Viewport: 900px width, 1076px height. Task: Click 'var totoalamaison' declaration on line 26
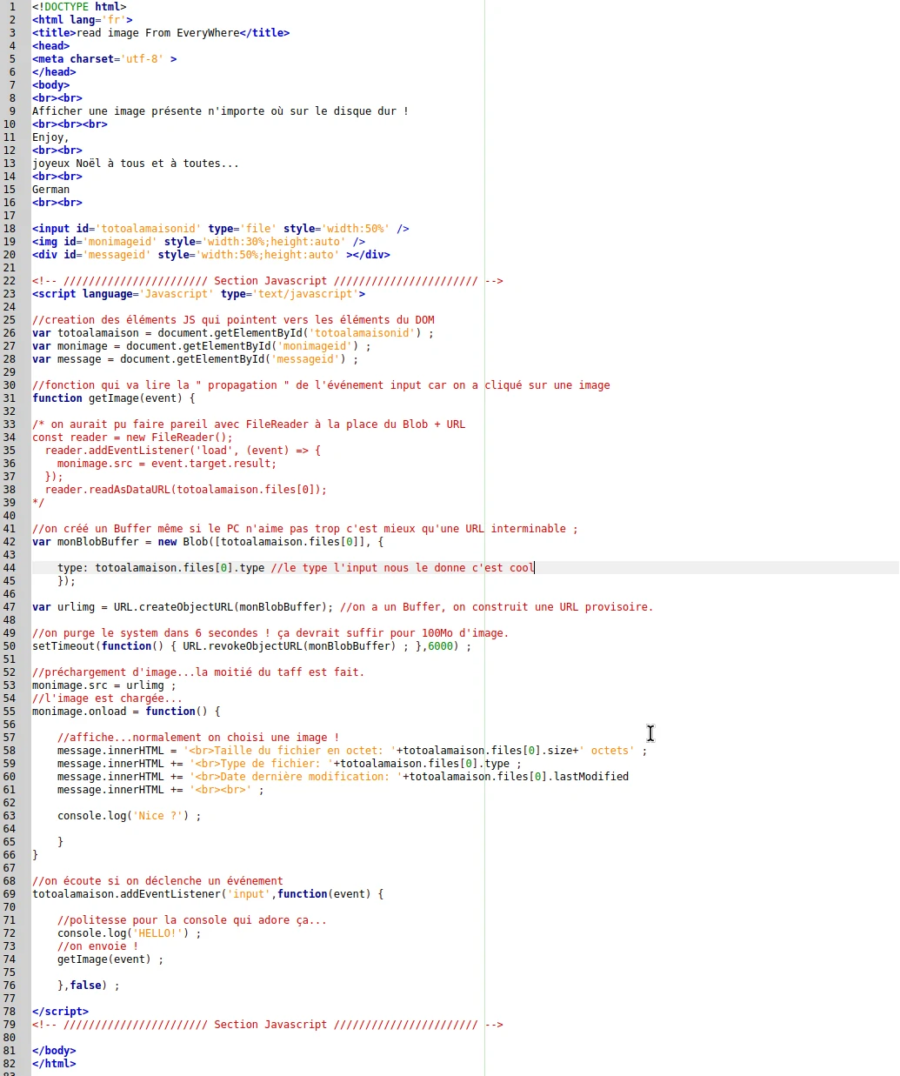point(85,333)
